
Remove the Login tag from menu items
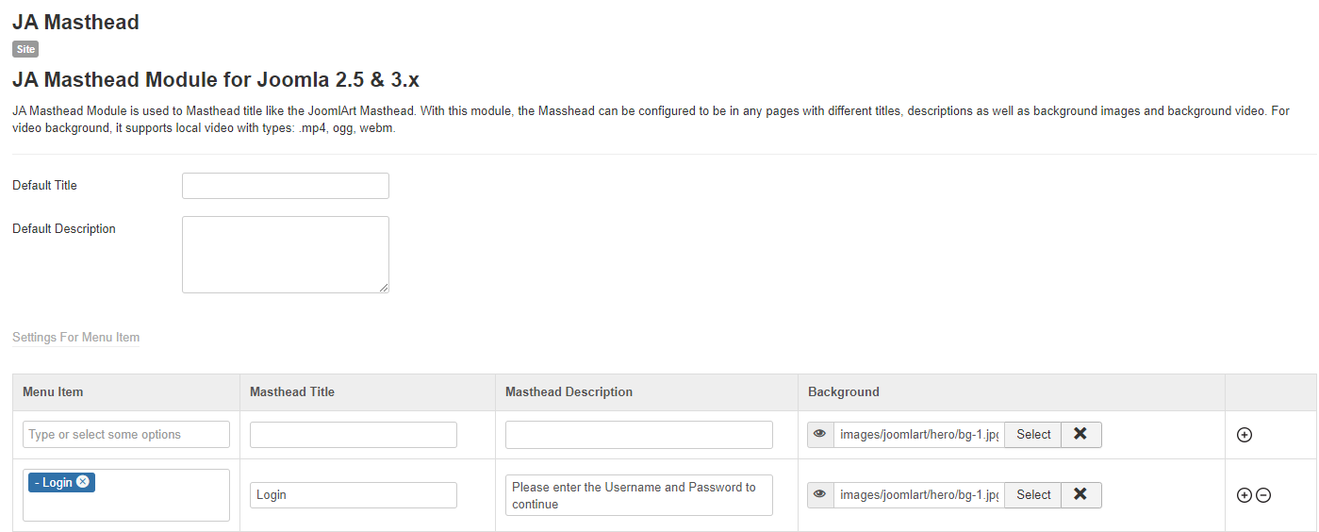(83, 482)
